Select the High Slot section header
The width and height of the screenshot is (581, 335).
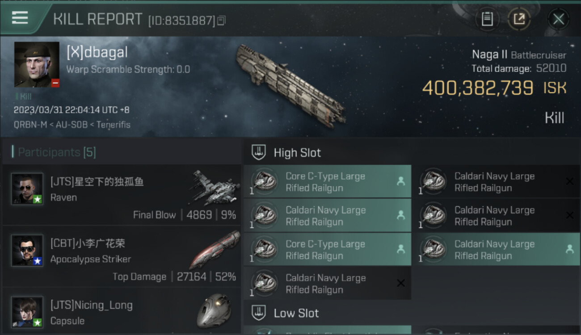[297, 153]
